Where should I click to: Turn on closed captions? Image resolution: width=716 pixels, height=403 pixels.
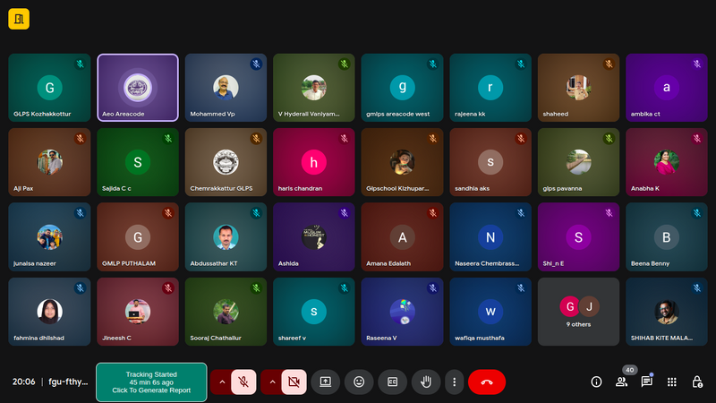[392, 382]
